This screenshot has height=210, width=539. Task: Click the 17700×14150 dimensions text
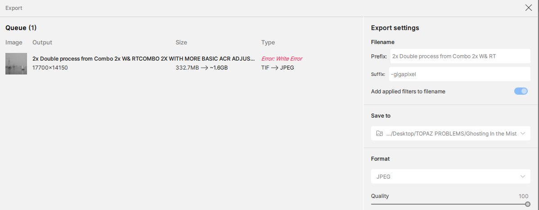click(50, 68)
